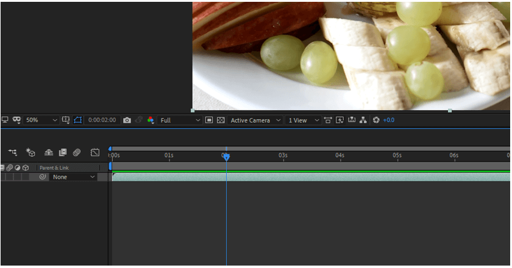Open the Full resolution dropdown
The width and height of the screenshot is (512, 268).
pos(180,120)
